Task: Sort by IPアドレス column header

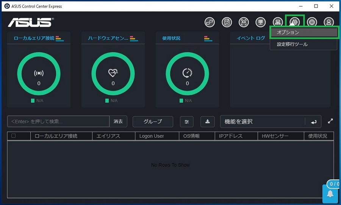Action: click(x=236, y=136)
